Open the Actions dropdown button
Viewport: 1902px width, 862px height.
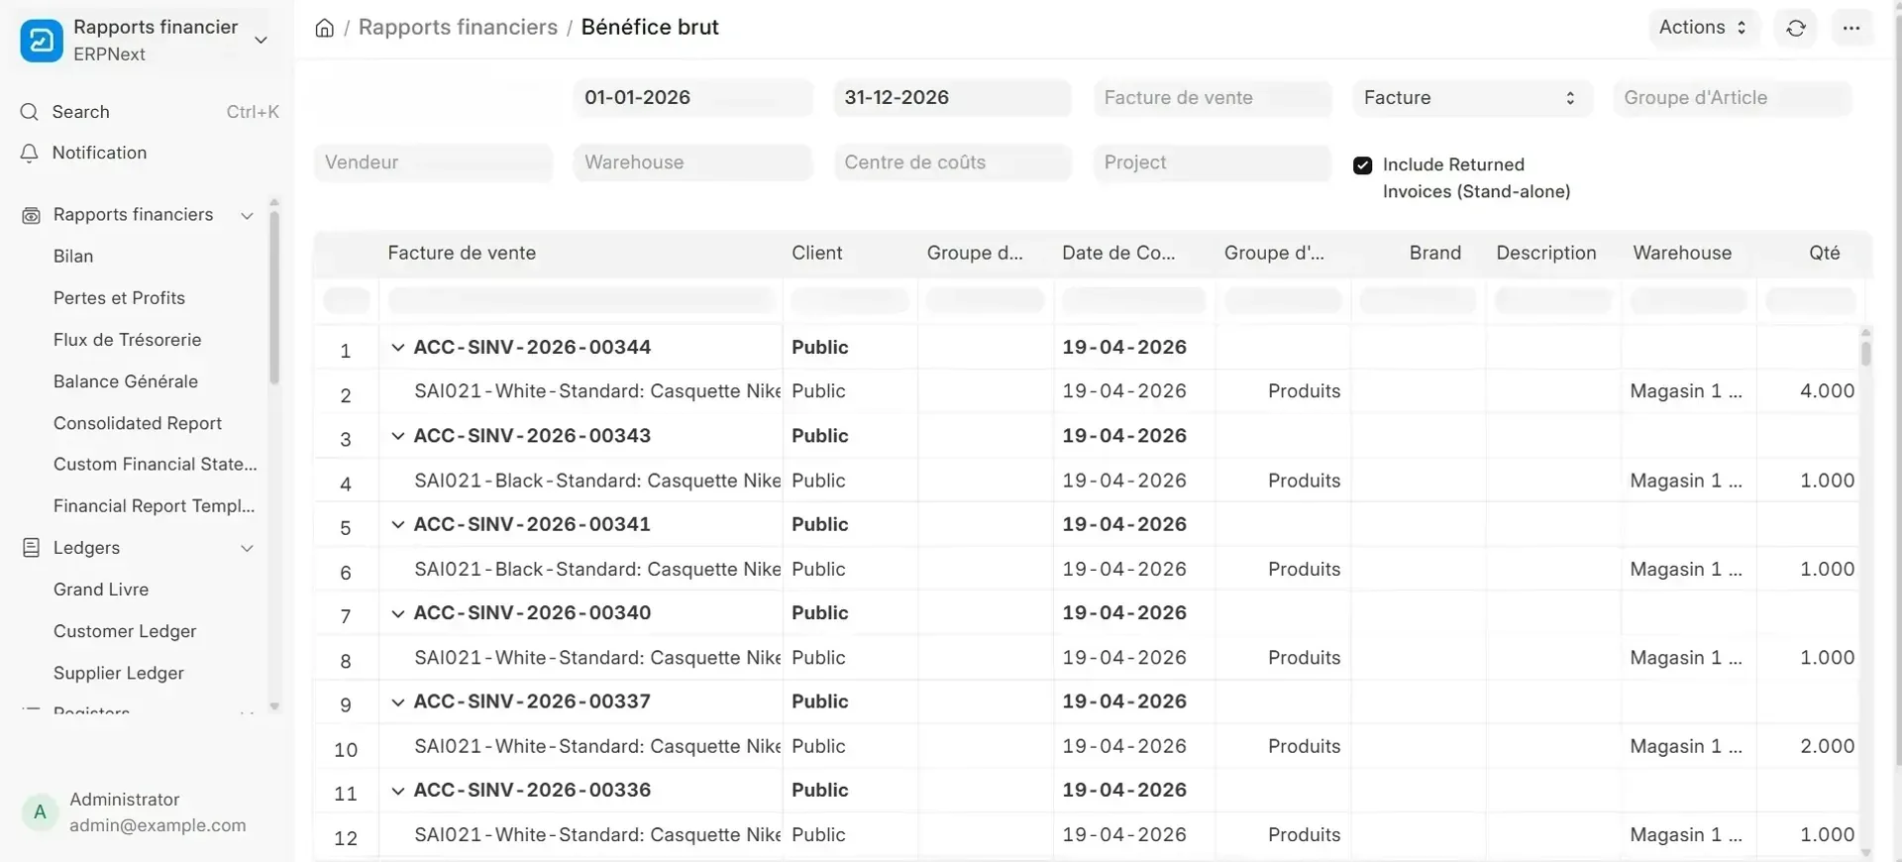point(1703,28)
